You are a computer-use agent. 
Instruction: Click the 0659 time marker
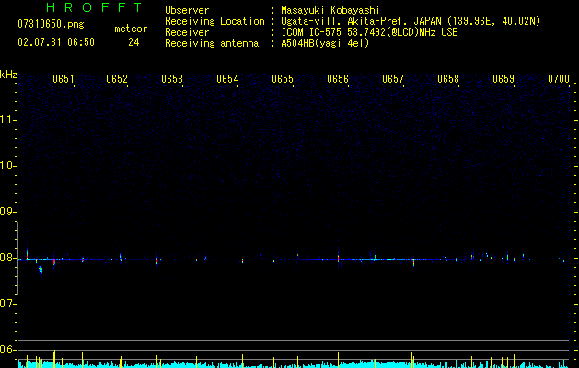(x=504, y=79)
